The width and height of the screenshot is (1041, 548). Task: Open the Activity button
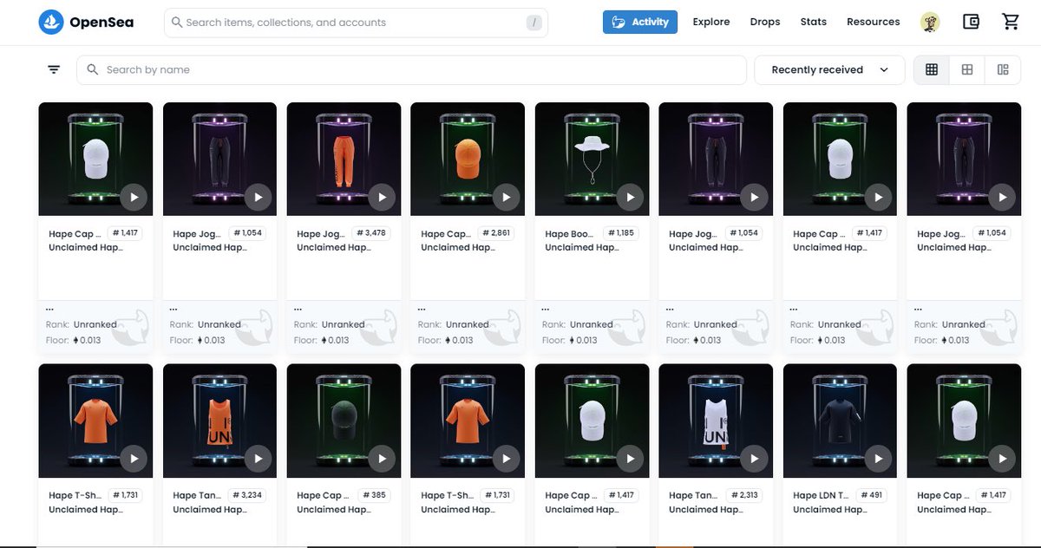click(640, 23)
